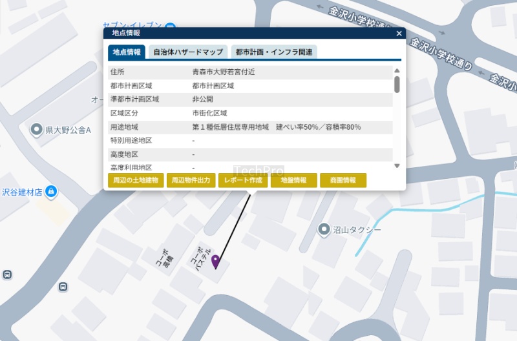Click the purple location pin marker

coord(216,261)
